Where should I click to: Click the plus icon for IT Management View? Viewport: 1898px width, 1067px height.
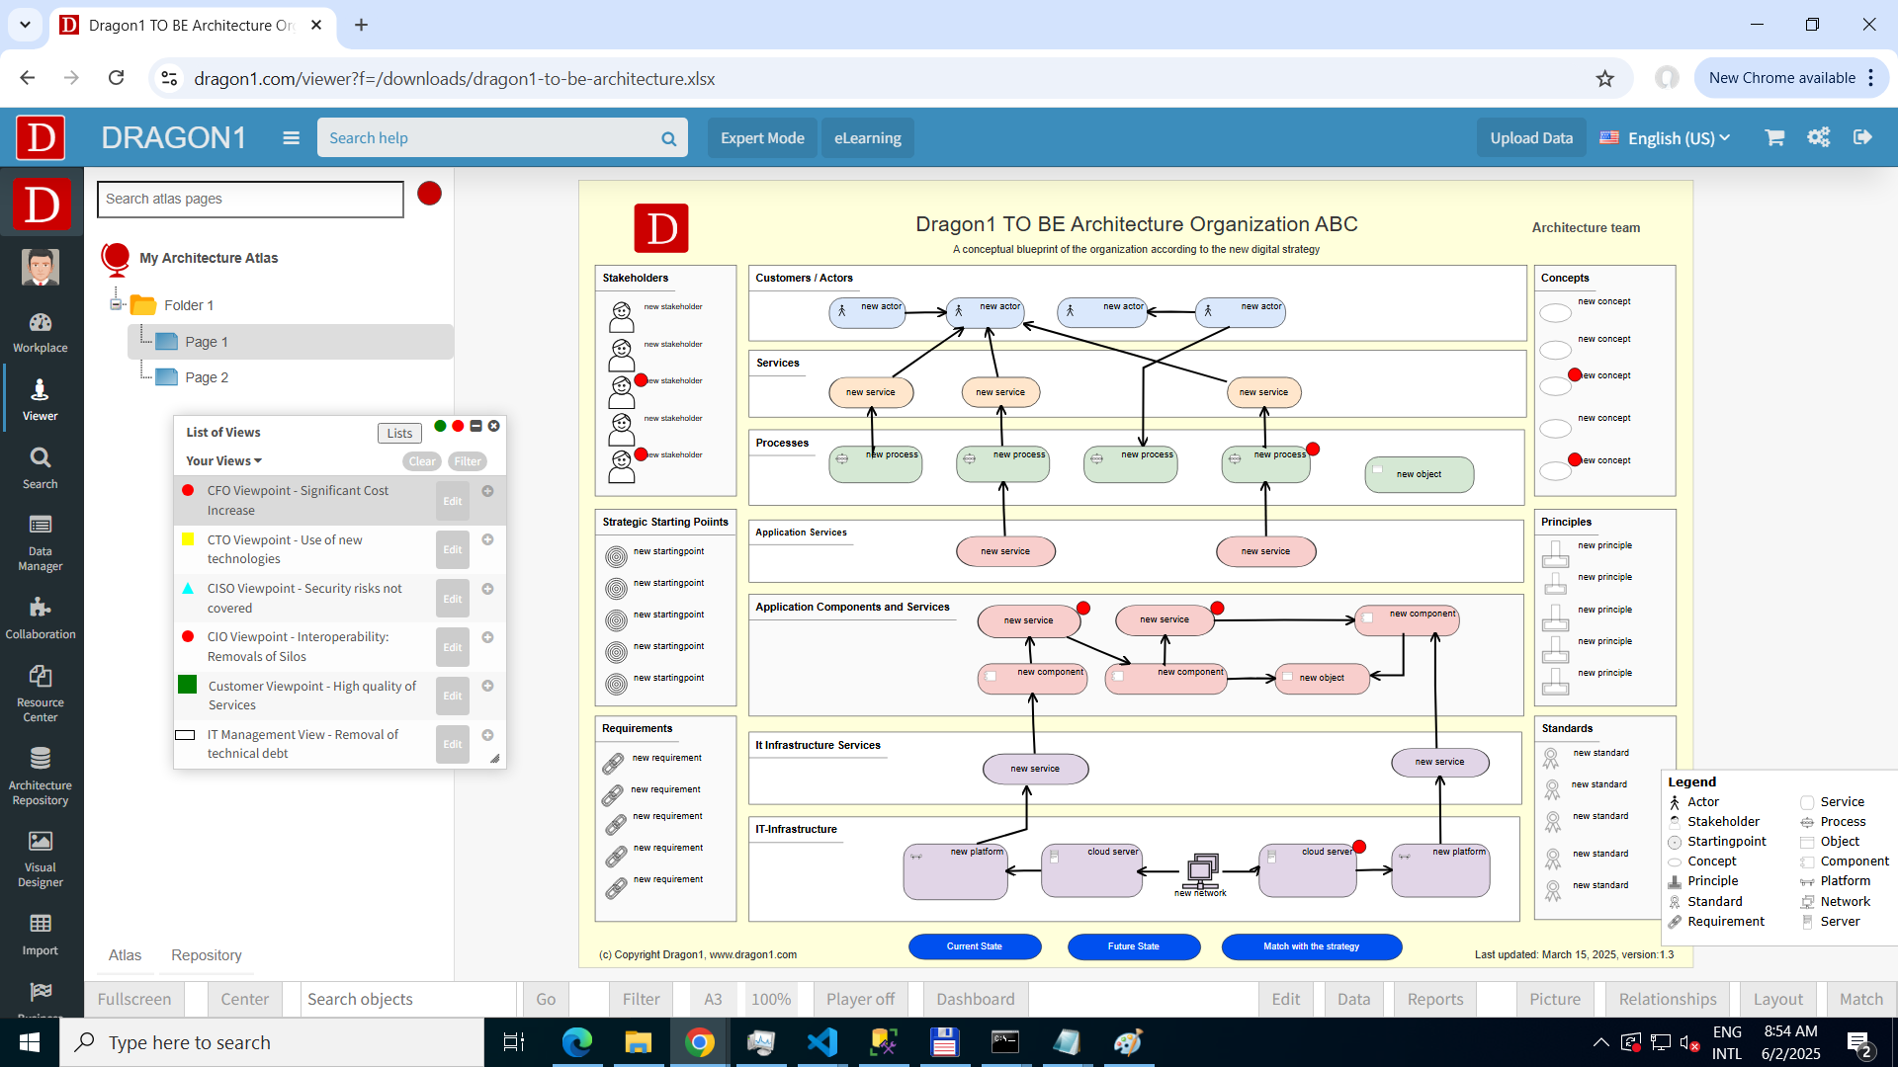487,735
